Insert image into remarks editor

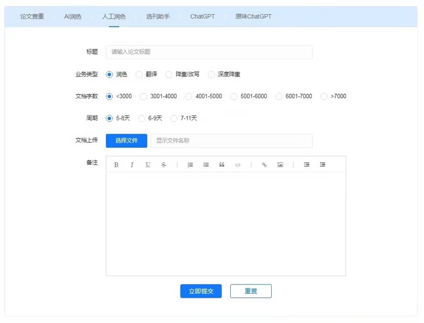280,165
